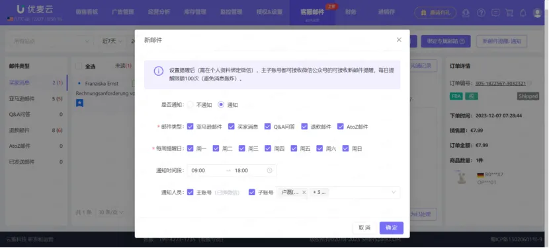549x248 pixels.
Task: Open the 监控管理 menu in navigation
Action: [231, 12]
